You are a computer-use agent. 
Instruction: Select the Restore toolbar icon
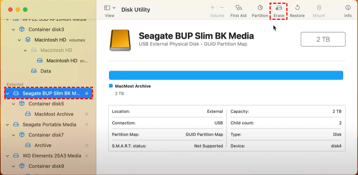pos(297,8)
